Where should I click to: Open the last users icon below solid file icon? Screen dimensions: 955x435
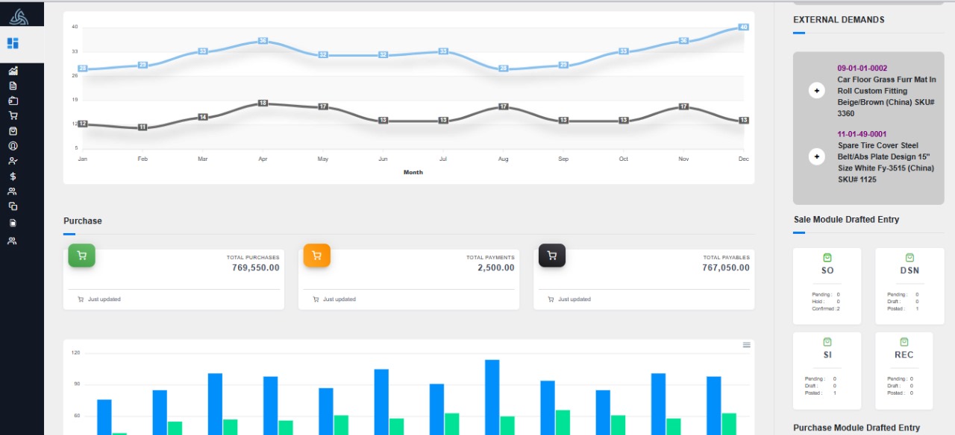pyautogui.click(x=13, y=241)
